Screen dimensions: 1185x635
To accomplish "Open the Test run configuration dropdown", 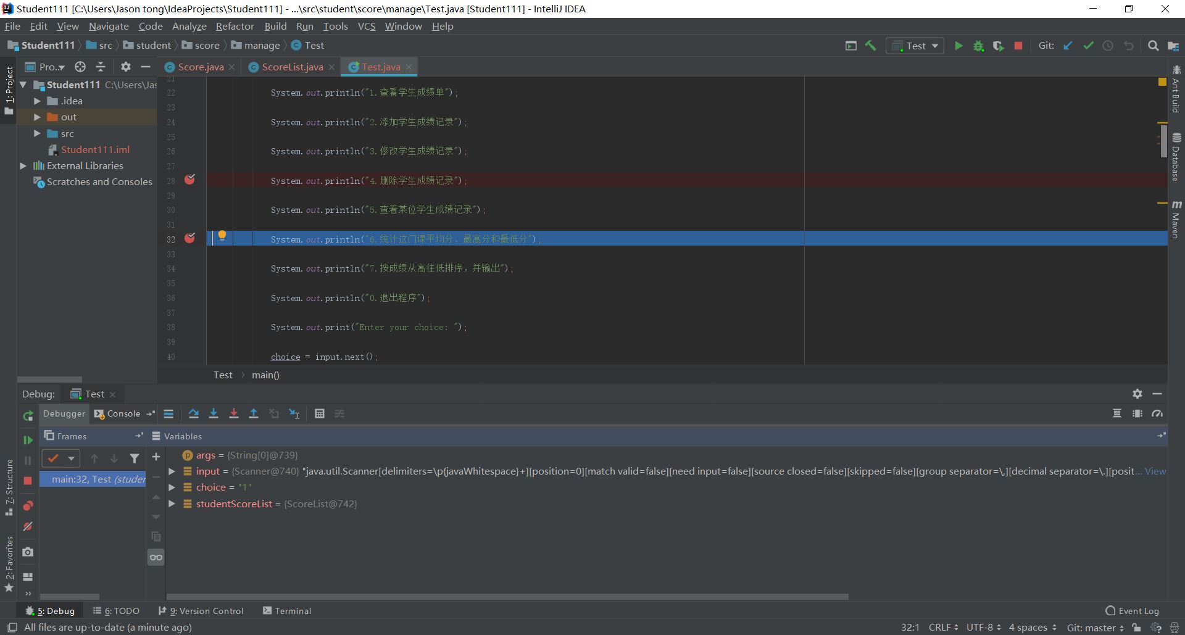I will 915,46.
